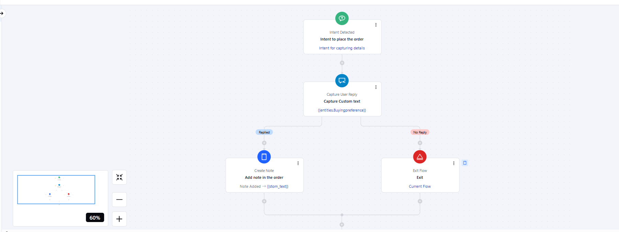Click the fit-to-screen icon above the zoom controls
The image size is (619, 232).
[119, 177]
